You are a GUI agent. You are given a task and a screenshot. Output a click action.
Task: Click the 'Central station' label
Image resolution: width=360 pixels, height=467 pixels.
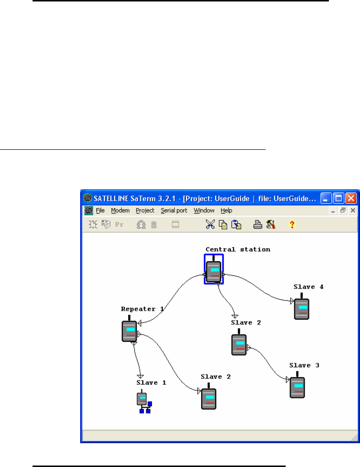(238, 249)
